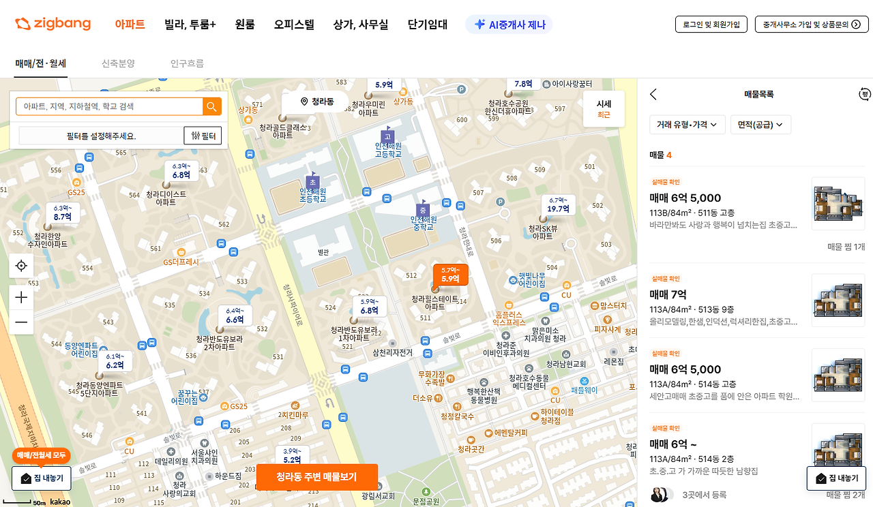Open listing 514동 고층 매매 6억 5,000

(757, 375)
